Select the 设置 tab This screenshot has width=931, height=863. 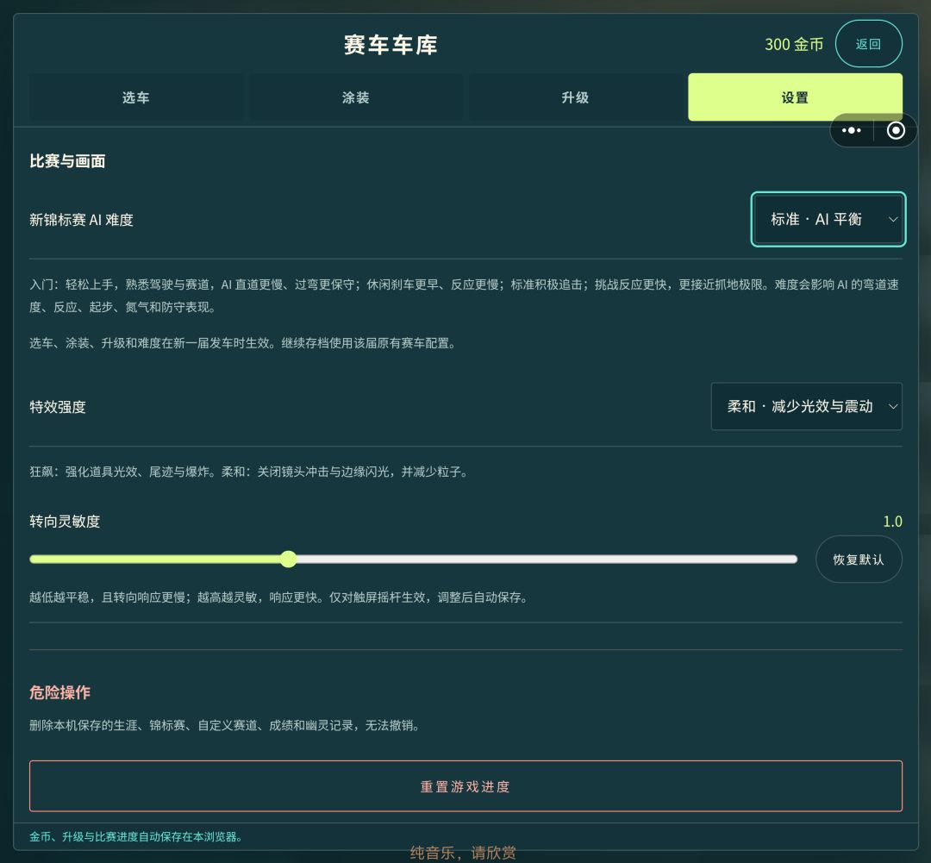coord(795,97)
